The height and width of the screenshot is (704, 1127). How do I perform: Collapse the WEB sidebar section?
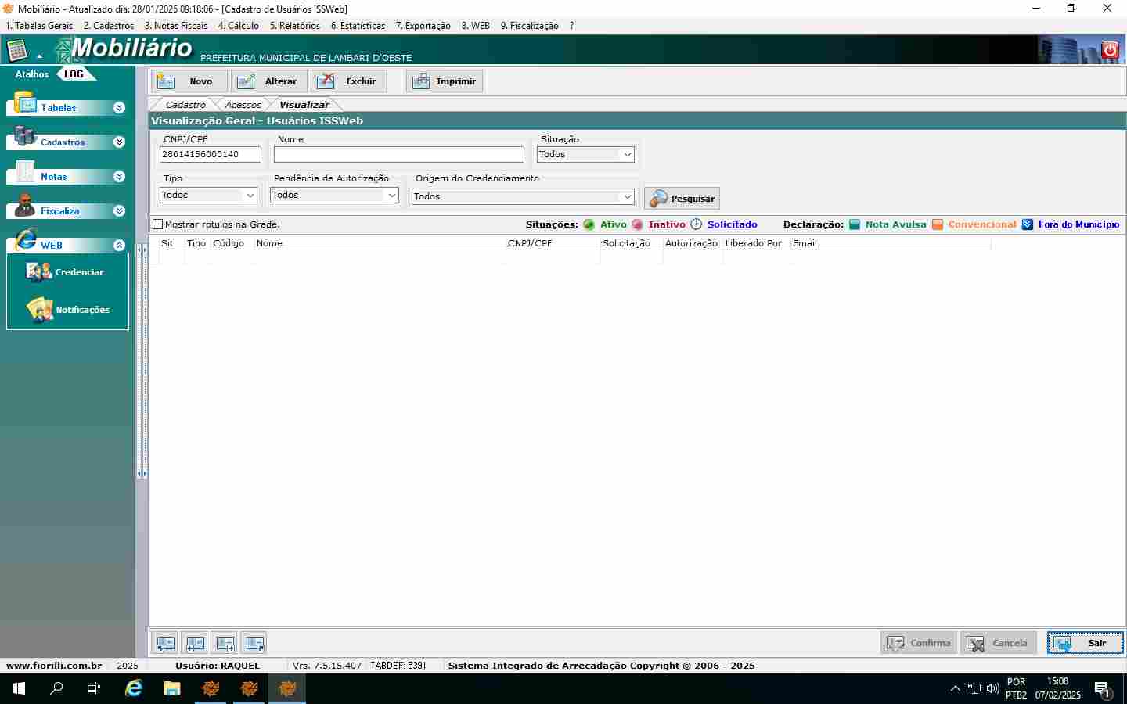[119, 246]
